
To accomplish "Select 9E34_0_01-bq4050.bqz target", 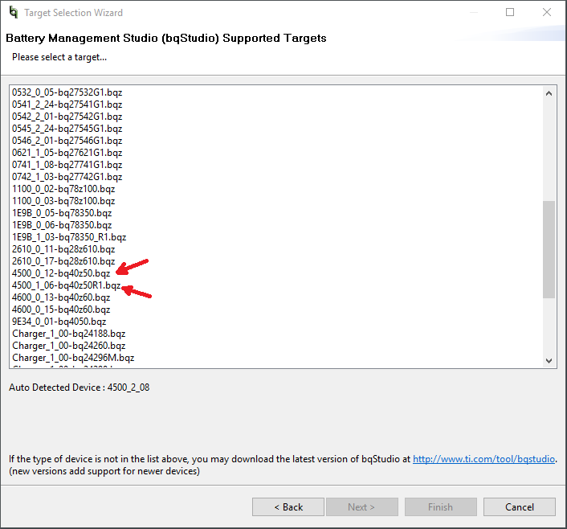I will point(59,322).
